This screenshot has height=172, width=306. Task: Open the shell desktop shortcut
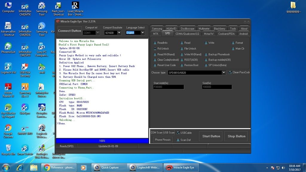click(x=42, y=68)
